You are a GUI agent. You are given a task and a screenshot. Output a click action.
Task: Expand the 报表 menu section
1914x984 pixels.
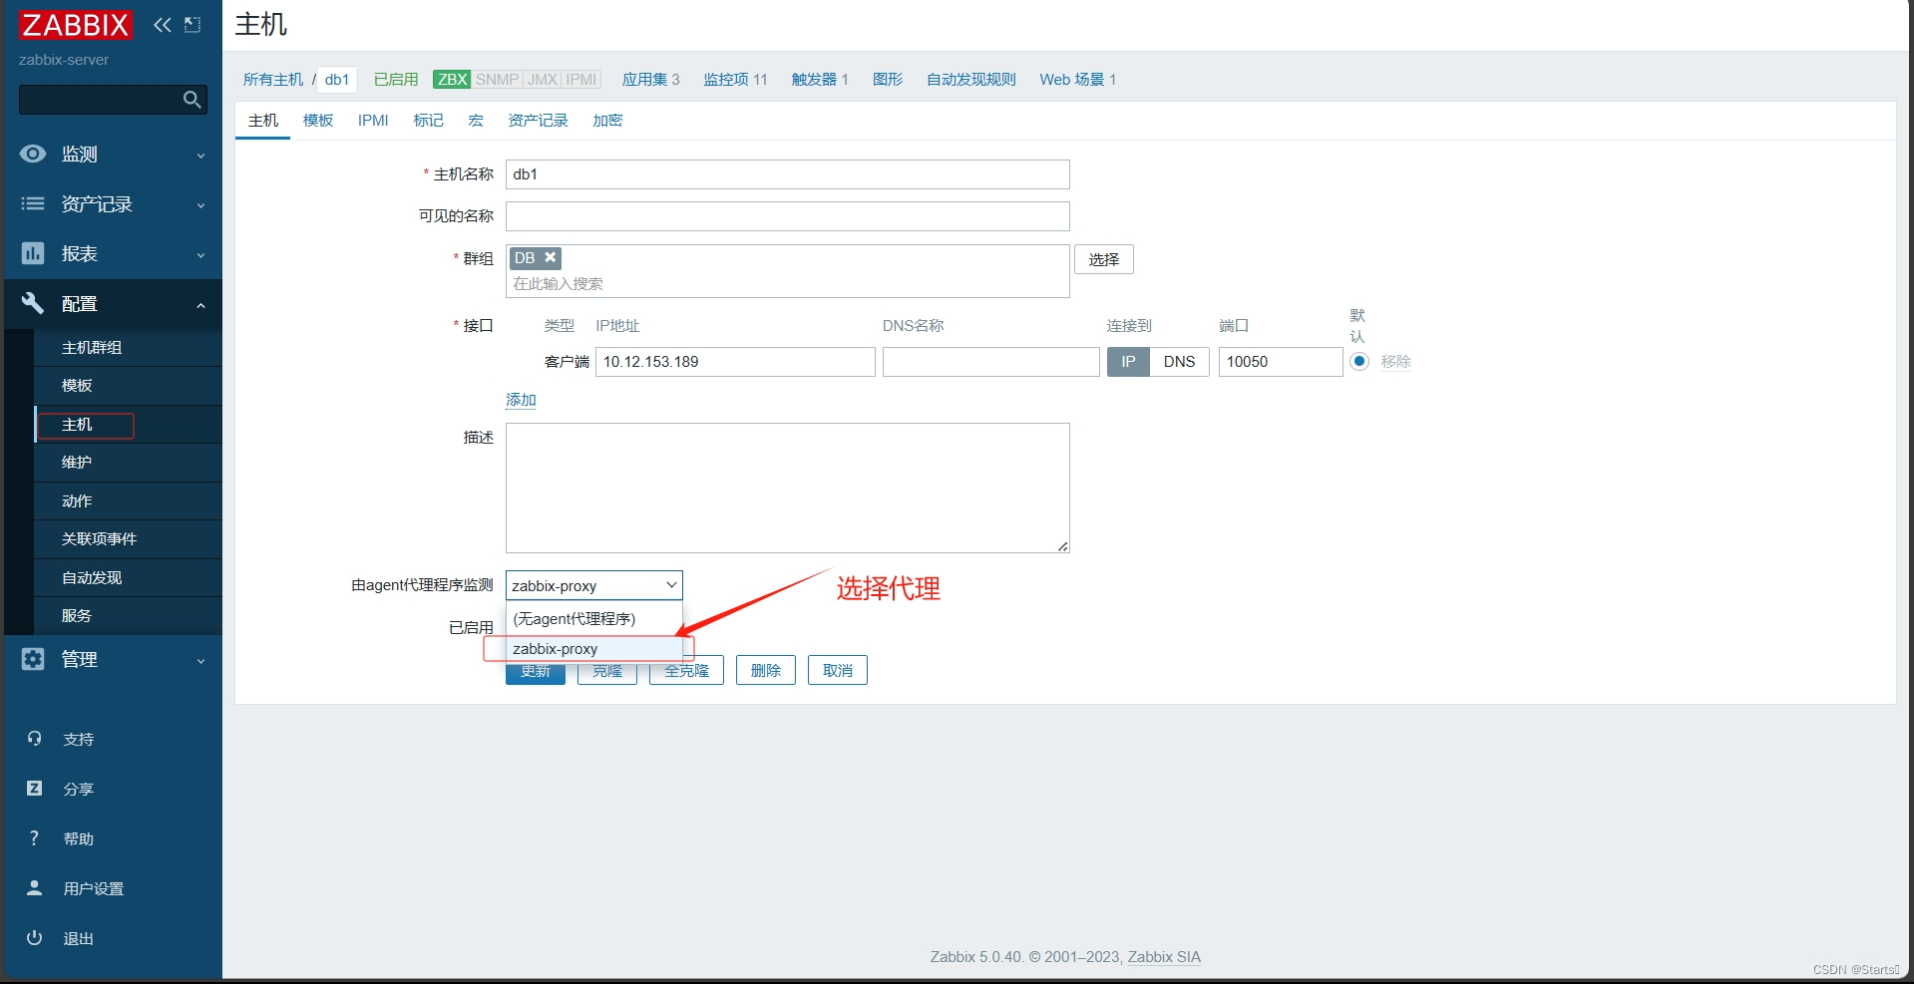[113, 253]
